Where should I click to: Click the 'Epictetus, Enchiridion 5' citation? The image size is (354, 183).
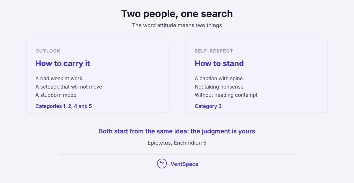tap(177, 143)
